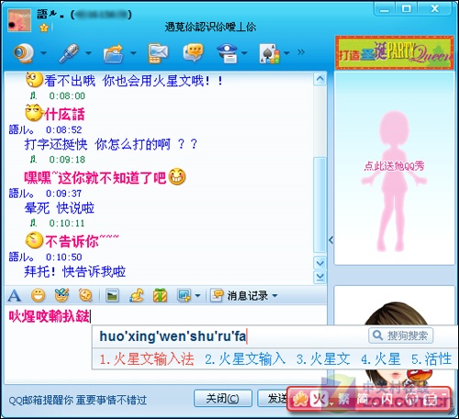
Task: Open the font settings 'A' icon
Action: 15,296
